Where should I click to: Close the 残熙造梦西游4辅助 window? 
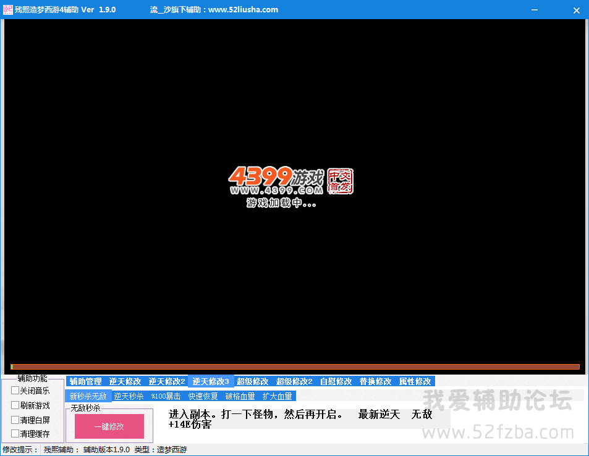click(x=577, y=10)
